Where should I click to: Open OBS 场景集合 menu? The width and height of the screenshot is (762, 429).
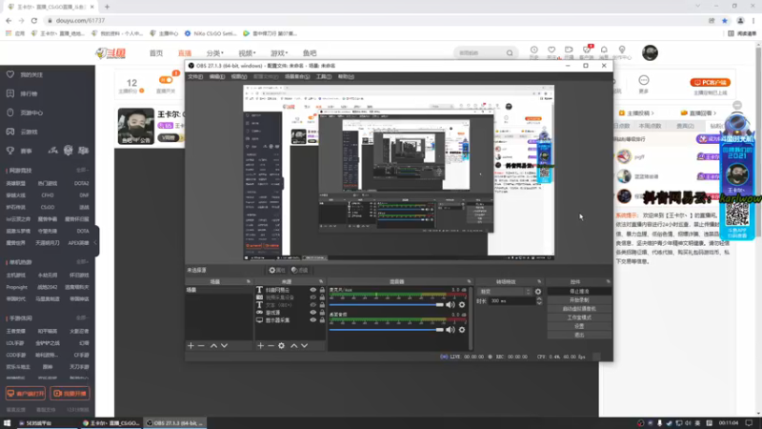click(x=297, y=76)
